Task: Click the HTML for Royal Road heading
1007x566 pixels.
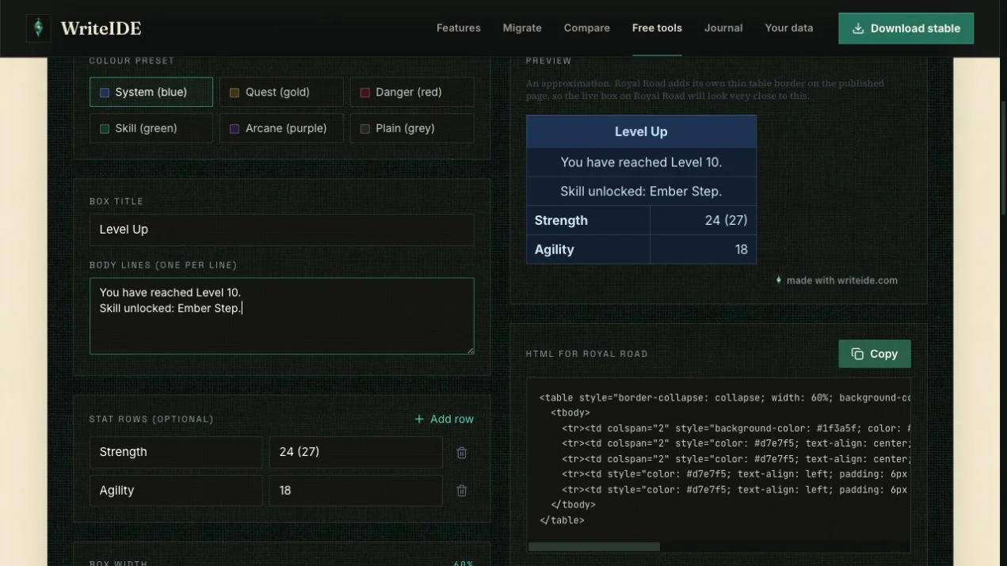Action: coord(587,354)
